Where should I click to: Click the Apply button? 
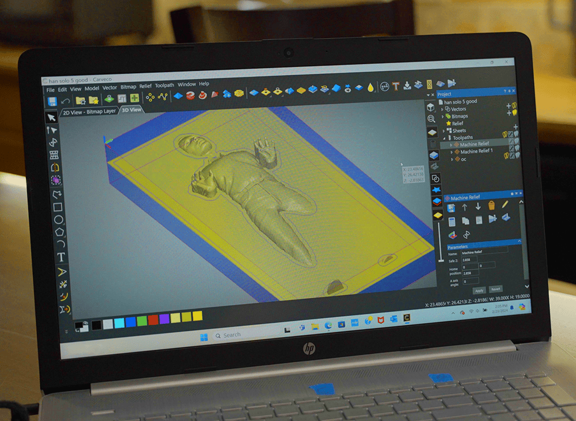pos(479,291)
